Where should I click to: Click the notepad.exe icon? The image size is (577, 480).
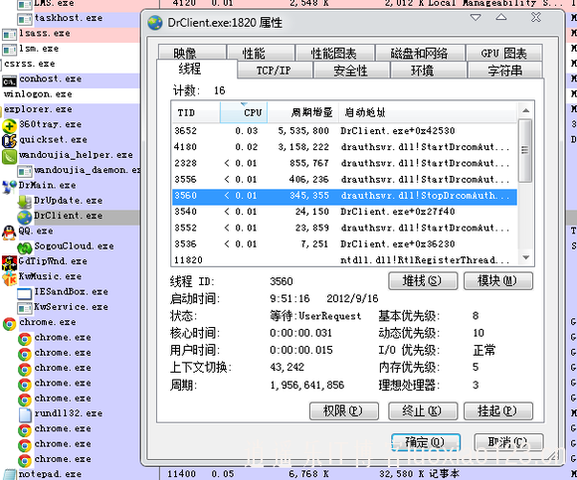tap(9, 475)
